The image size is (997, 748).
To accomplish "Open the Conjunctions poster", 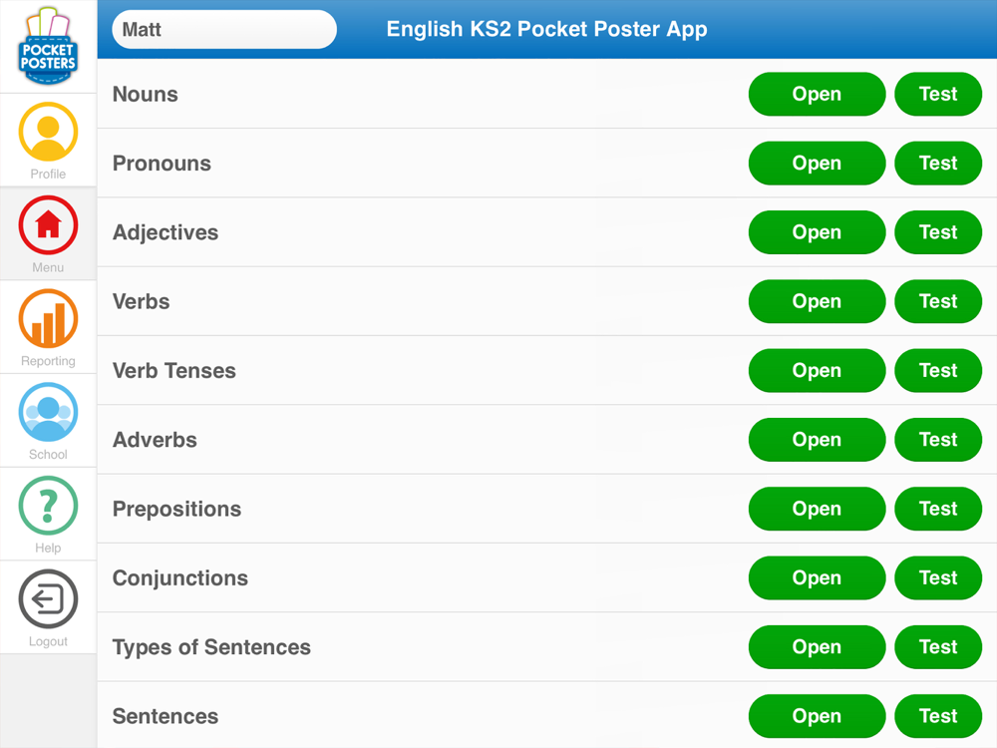I will coord(818,578).
